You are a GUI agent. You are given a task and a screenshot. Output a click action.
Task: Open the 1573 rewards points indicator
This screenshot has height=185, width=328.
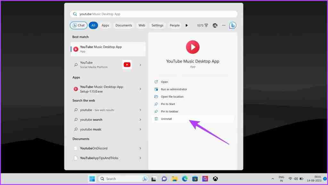click(202, 25)
